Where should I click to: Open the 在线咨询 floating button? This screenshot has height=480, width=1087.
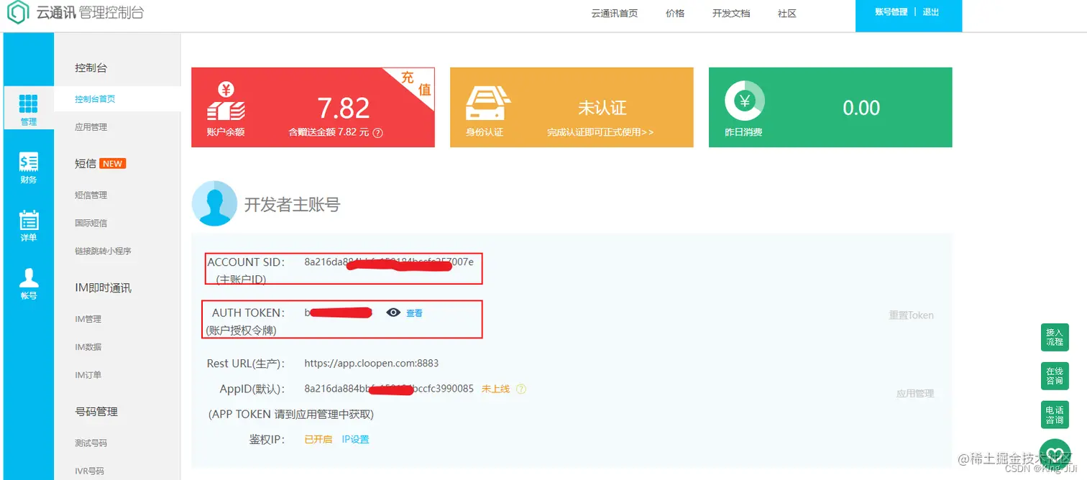coord(1055,376)
